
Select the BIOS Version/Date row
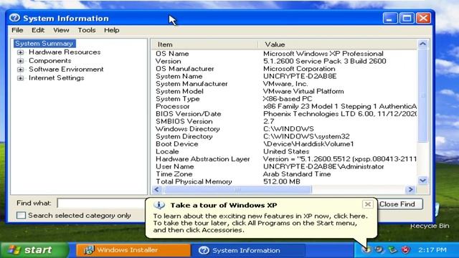pos(285,114)
